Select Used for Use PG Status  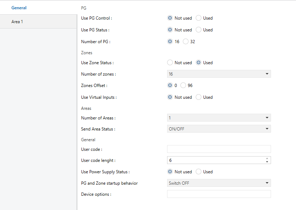(199, 30)
